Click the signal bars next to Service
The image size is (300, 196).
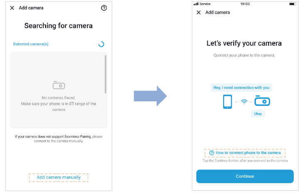tap(196, 4)
